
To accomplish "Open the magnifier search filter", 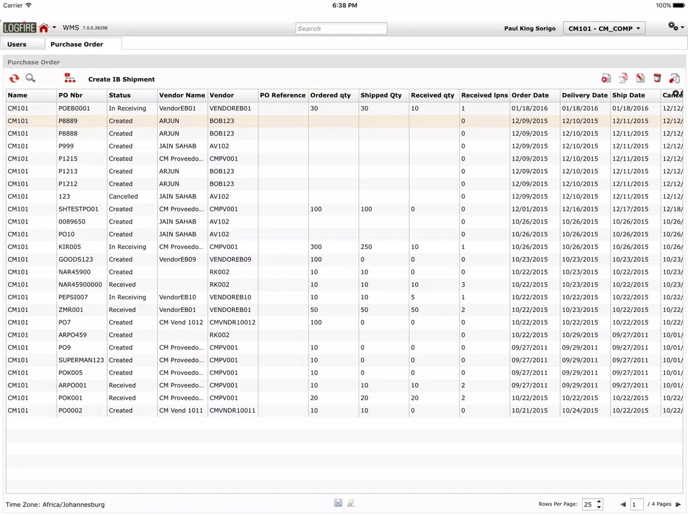I will point(30,78).
